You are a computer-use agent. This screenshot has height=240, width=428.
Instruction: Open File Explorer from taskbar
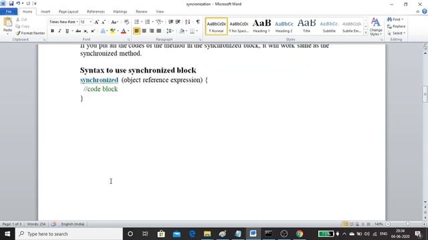pos(207,234)
